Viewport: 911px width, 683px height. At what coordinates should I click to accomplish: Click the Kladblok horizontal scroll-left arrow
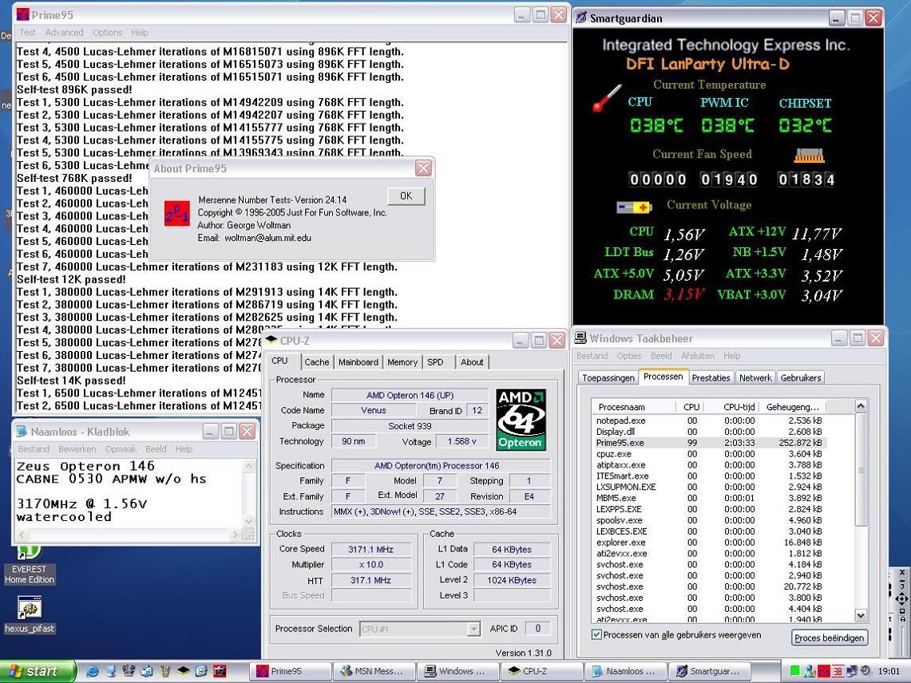click(22, 535)
